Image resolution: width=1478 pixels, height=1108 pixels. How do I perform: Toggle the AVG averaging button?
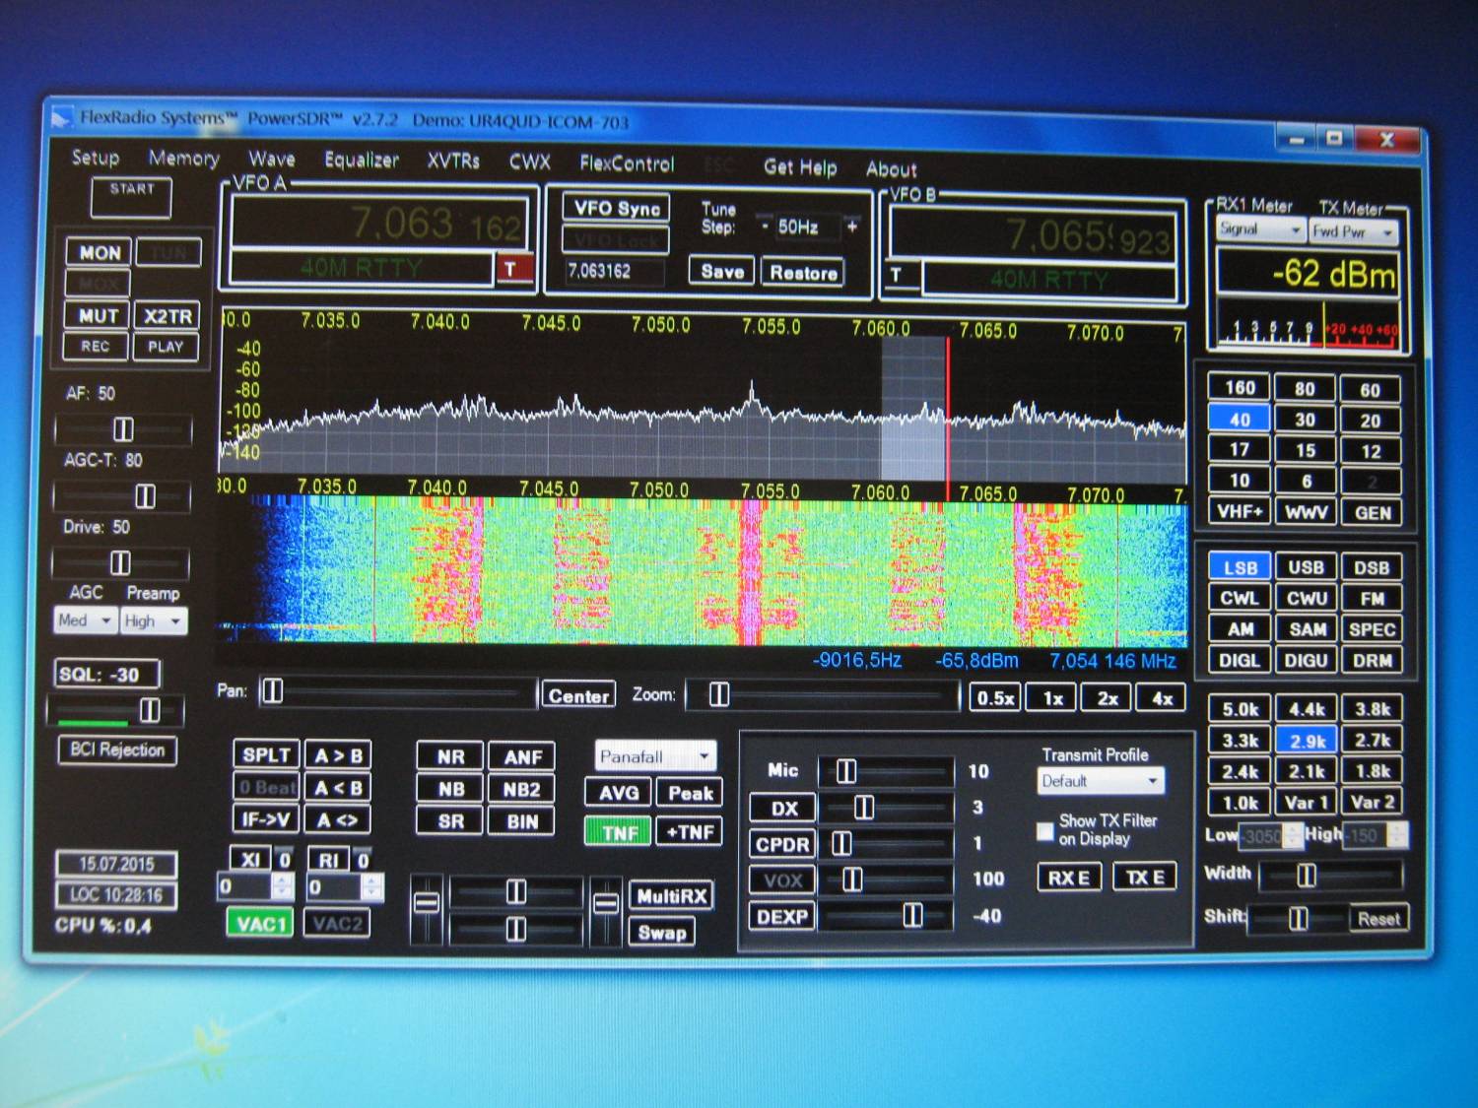point(619,793)
